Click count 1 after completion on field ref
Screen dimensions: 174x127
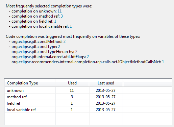click(x=55, y=21)
